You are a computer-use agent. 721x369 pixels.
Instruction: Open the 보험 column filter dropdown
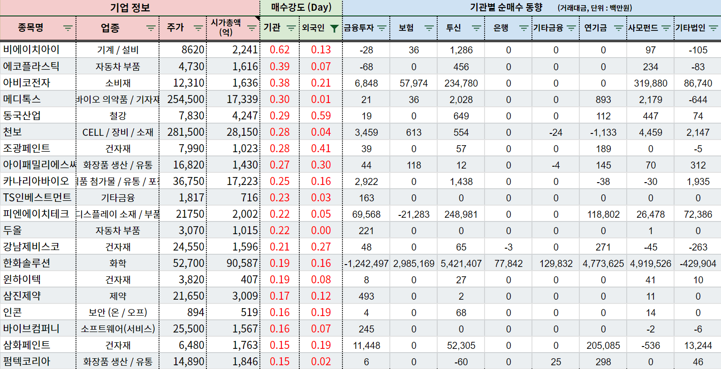point(429,28)
